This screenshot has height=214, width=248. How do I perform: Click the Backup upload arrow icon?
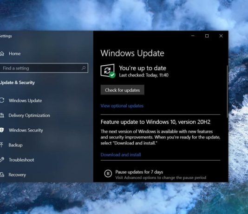pyautogui.click(x=1, y=145)
